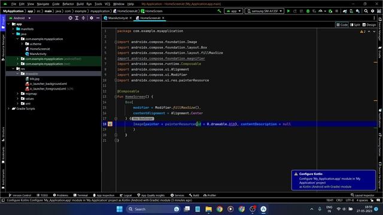Switch editor to Split view
The image size is (383, 215).
(x=355, y=25)
